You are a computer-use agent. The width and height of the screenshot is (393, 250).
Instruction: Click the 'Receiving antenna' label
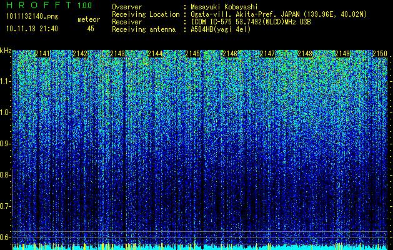pos(144,29)
